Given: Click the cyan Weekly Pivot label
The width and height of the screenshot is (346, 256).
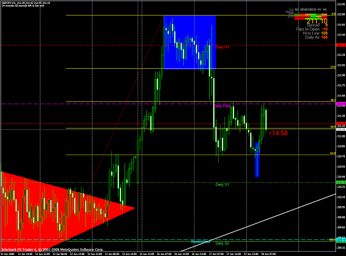Looking at the screenshot, I should (200, 242).
